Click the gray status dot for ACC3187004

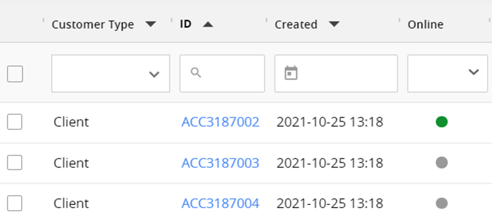[442, 203]
